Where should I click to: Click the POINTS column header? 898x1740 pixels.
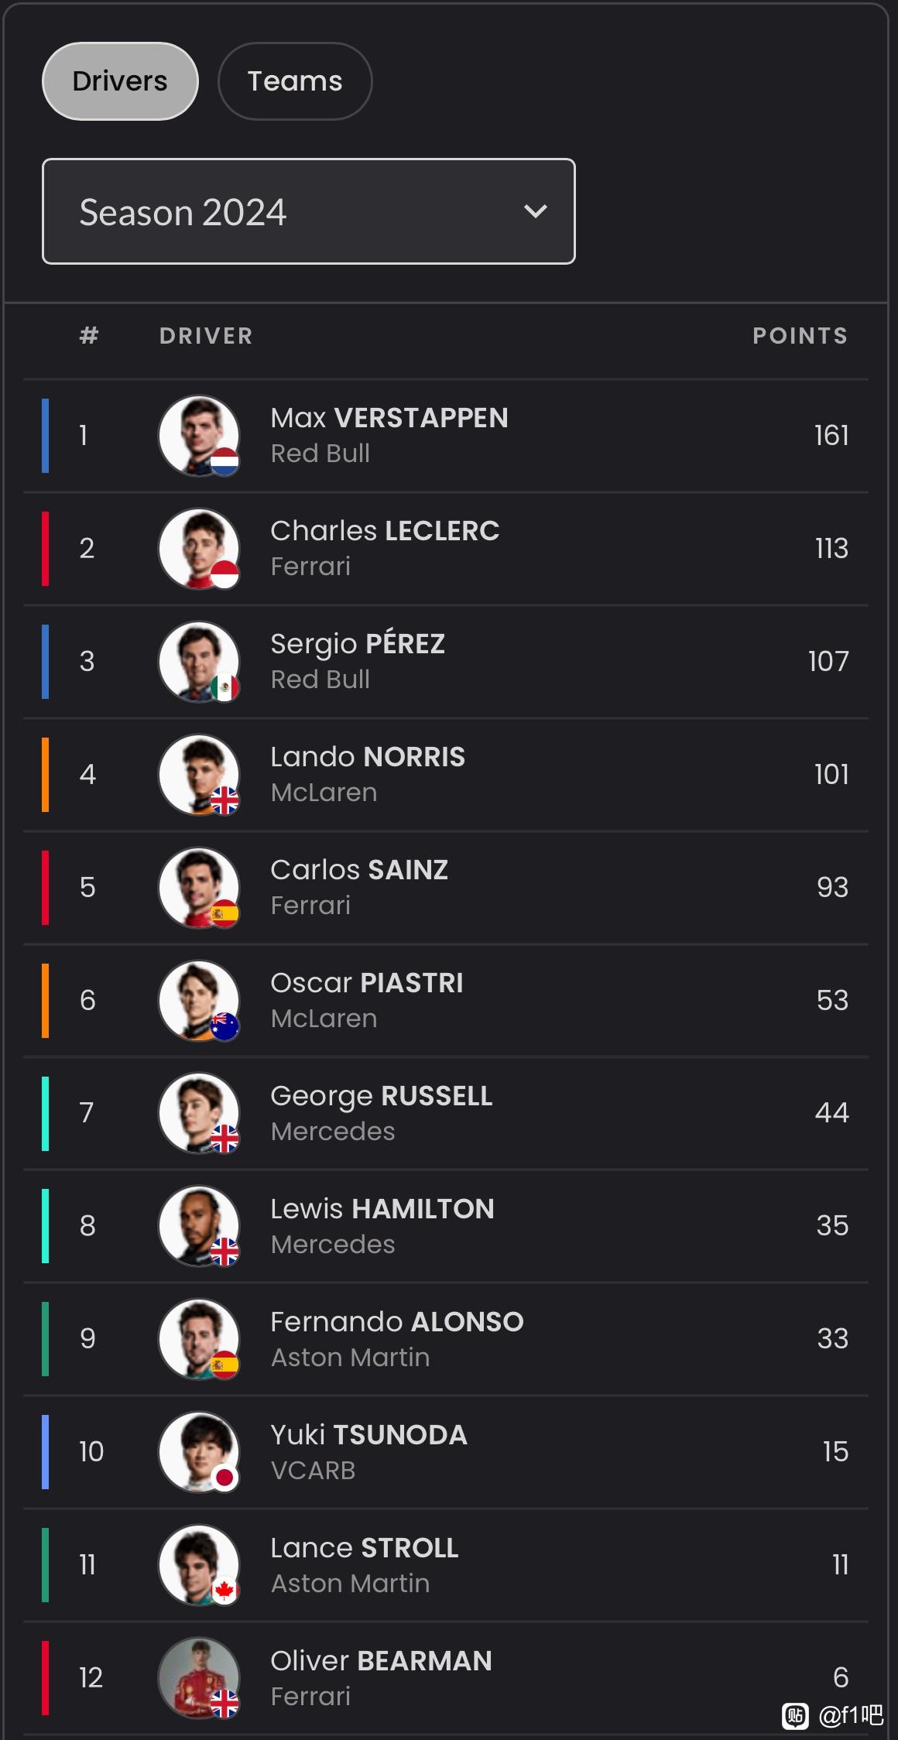800,336
